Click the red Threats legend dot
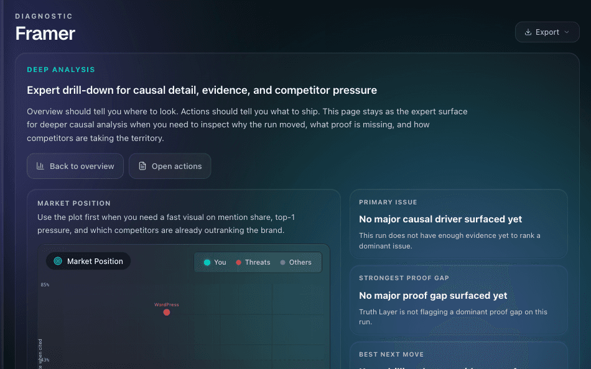 pyautogui.click(x=239, y=263)
